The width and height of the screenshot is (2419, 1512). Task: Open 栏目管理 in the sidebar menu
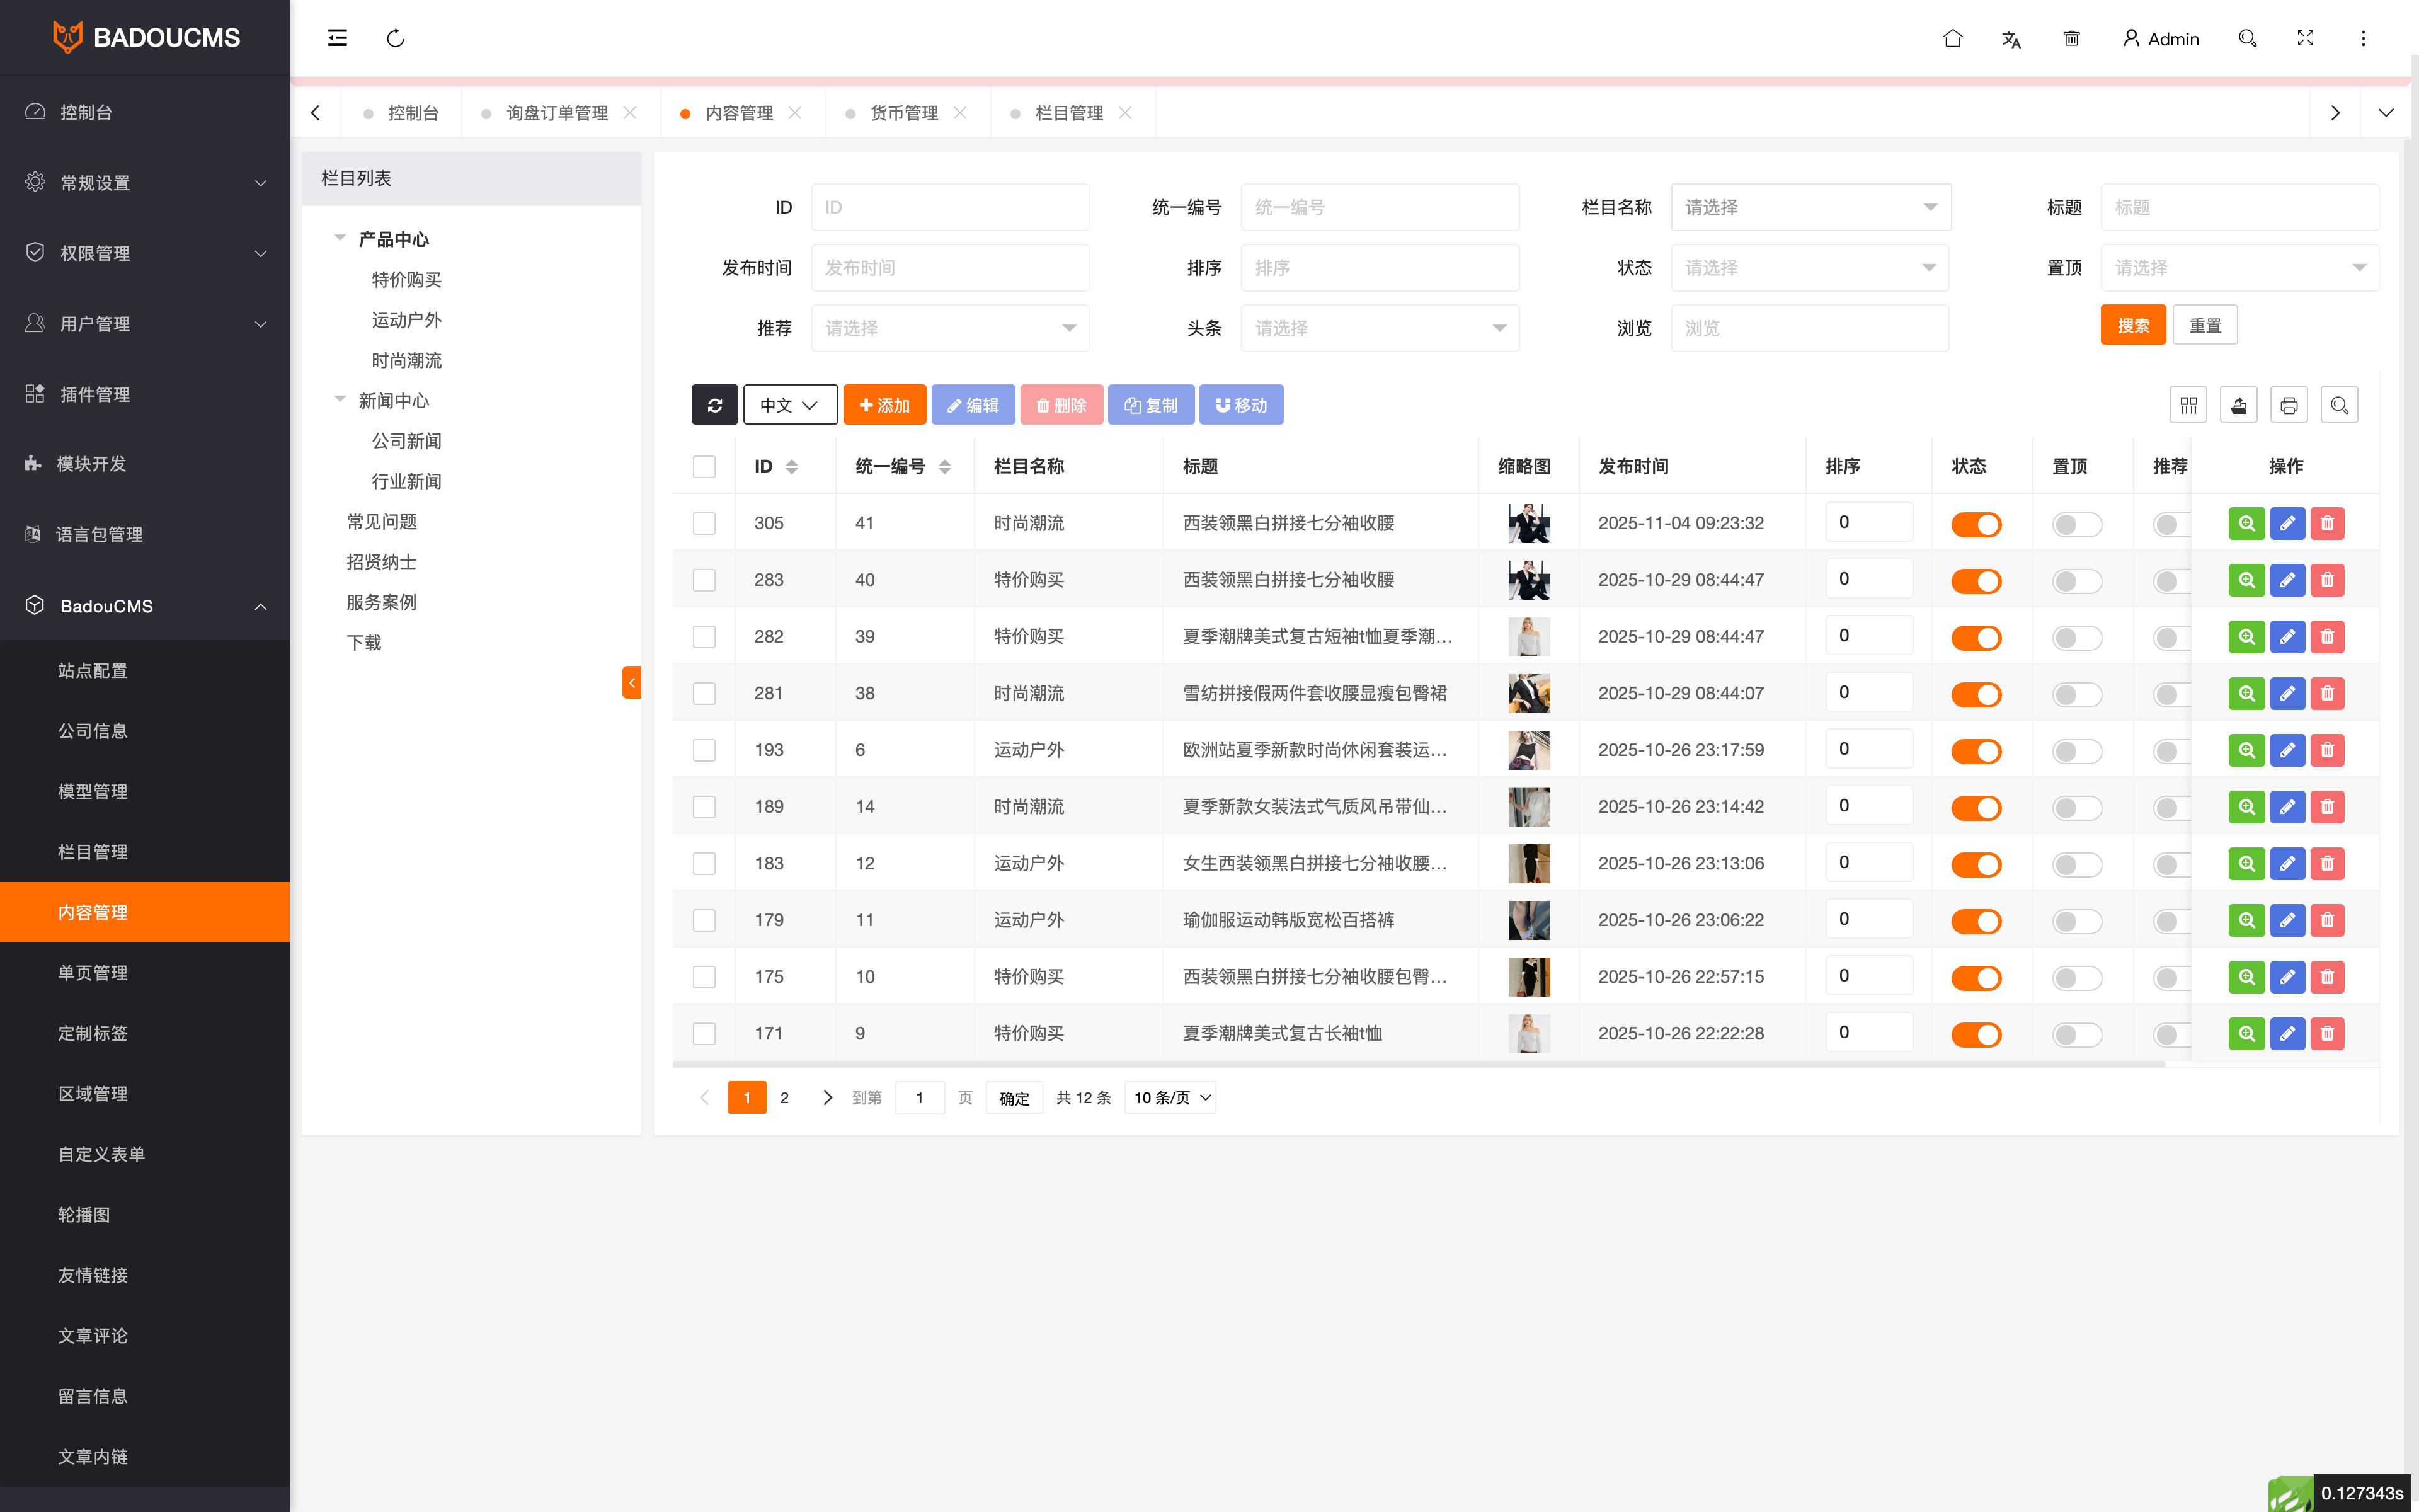coord(92,852)
